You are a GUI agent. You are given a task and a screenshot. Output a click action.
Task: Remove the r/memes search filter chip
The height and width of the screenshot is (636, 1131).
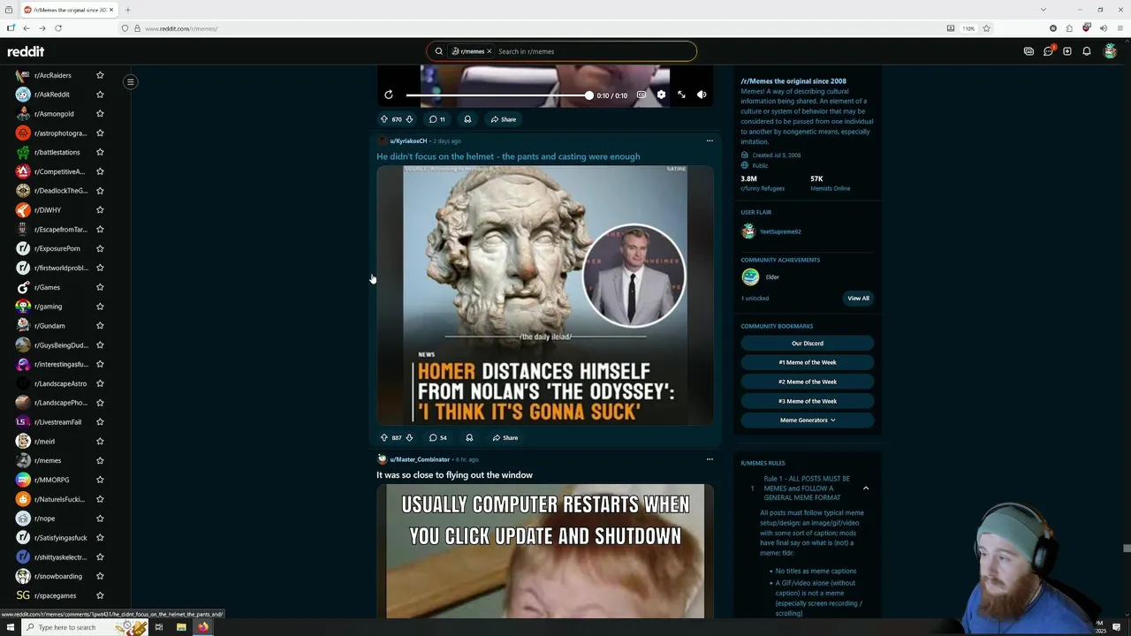coord(489,51)
